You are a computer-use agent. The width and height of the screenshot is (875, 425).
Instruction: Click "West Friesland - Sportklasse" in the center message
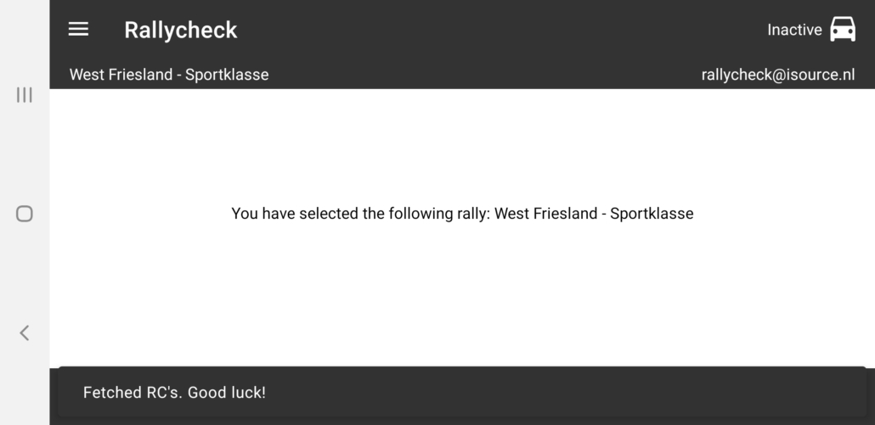[x=594, y=214]
